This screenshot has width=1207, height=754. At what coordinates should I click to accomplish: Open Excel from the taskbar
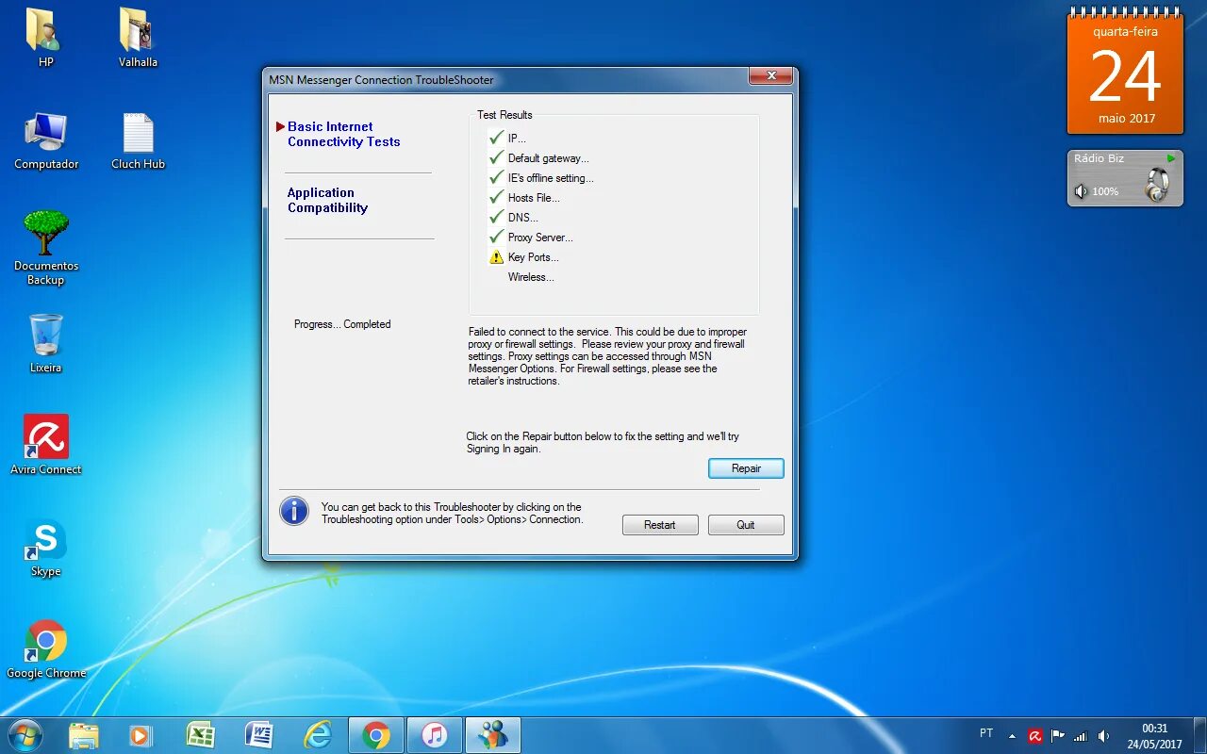(x=200, y=735)
